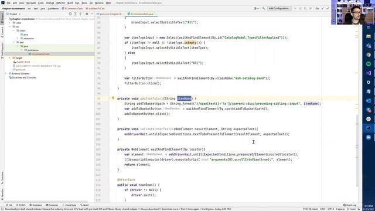This screenshot has width=375, height=211.
Task: Click the CRLF line separator widget
Action: (323, 209)
